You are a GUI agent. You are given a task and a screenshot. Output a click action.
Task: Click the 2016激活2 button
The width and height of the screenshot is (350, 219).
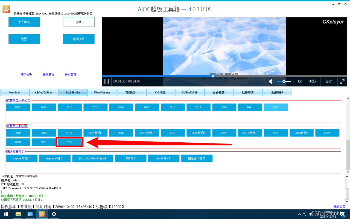(x=198, y=133)
